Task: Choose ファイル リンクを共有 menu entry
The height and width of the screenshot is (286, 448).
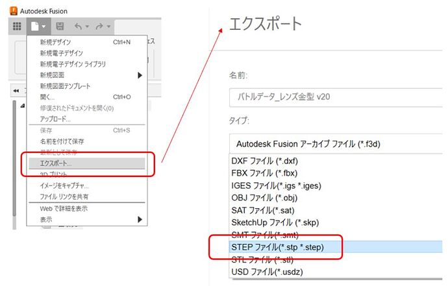Action: 87,197
